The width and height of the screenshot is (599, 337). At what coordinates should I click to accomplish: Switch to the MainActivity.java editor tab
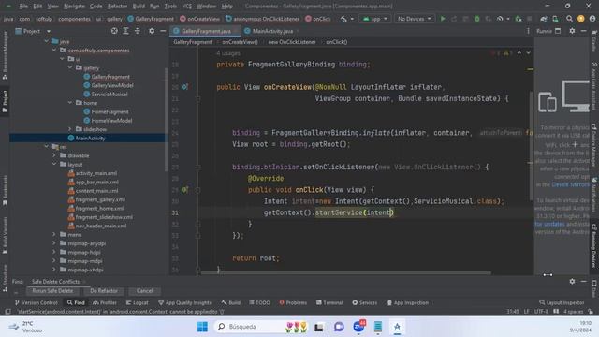click(272, 31)
